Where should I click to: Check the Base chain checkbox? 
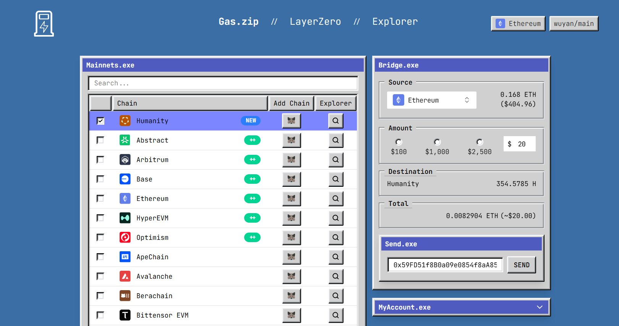pyautogui.click(x=100, y=179)
